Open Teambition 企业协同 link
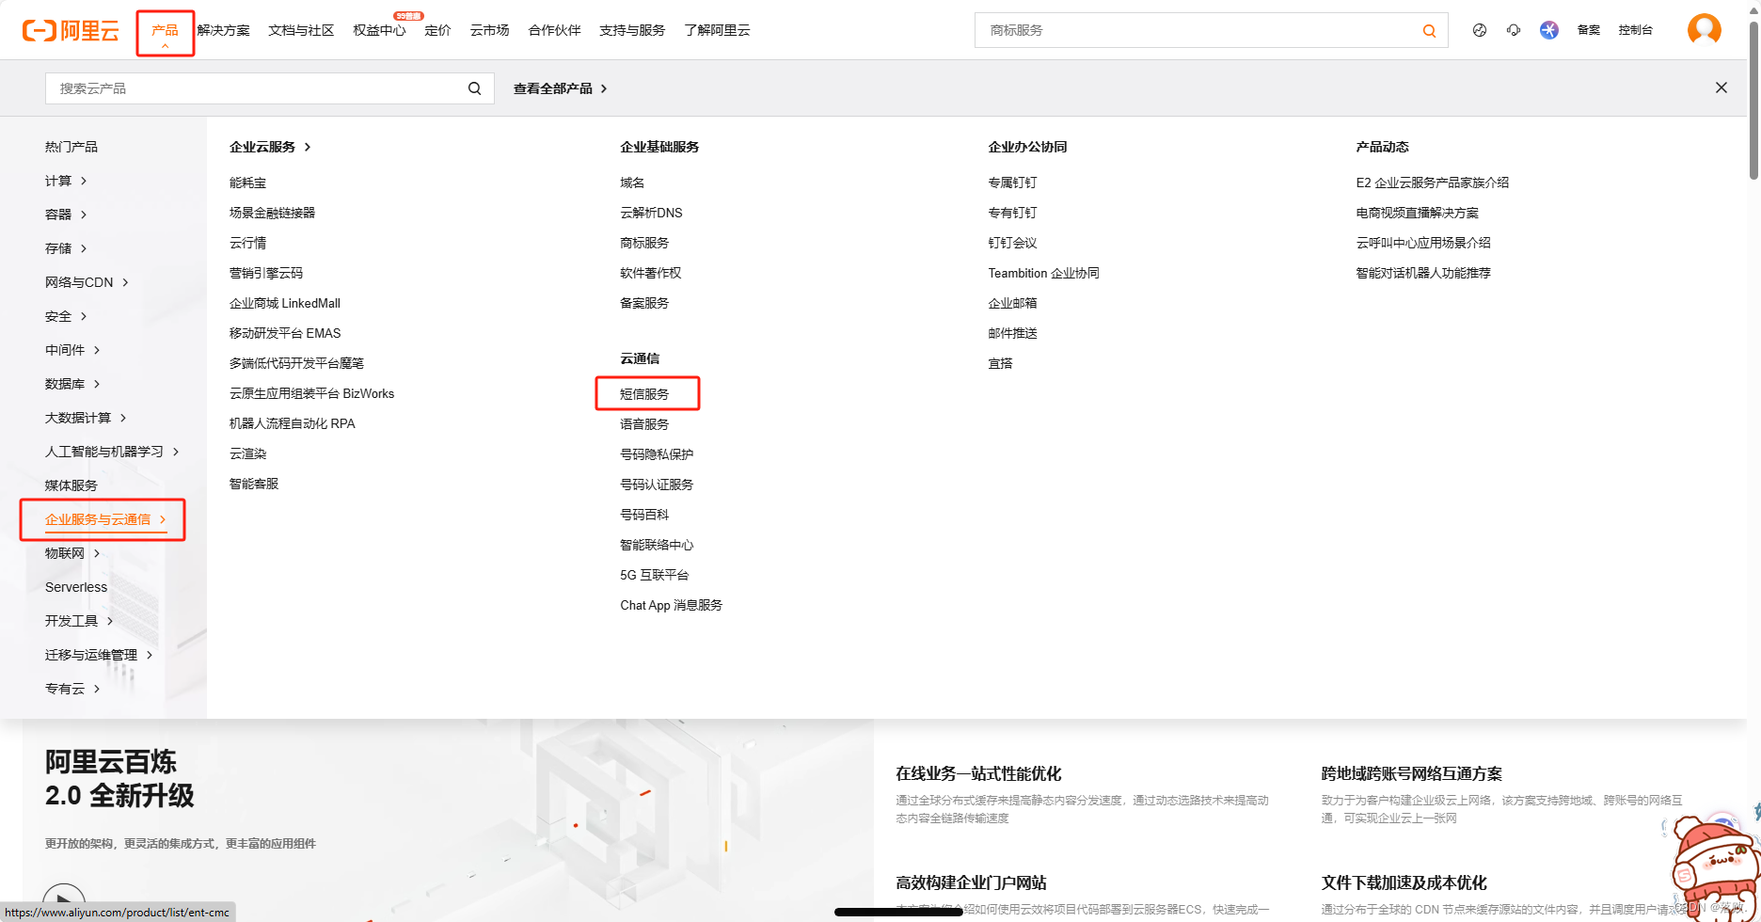The width and height of the screenshot is (1761, 922). (x=1043, y=273)
